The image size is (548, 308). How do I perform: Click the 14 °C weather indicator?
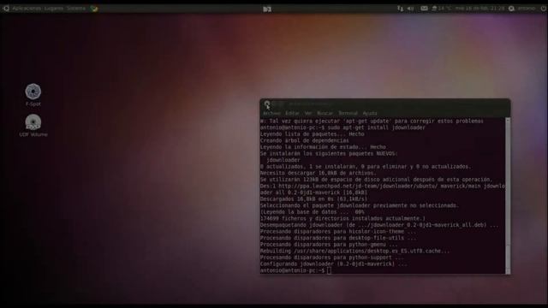click(x=442, y=9)
